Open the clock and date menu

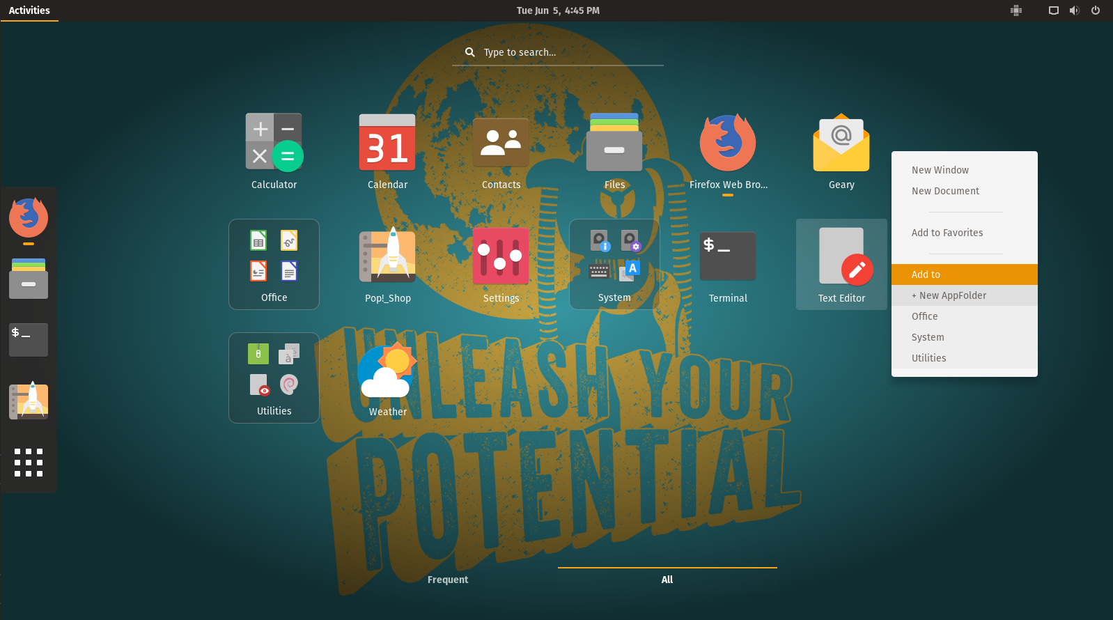pos(558,10)
